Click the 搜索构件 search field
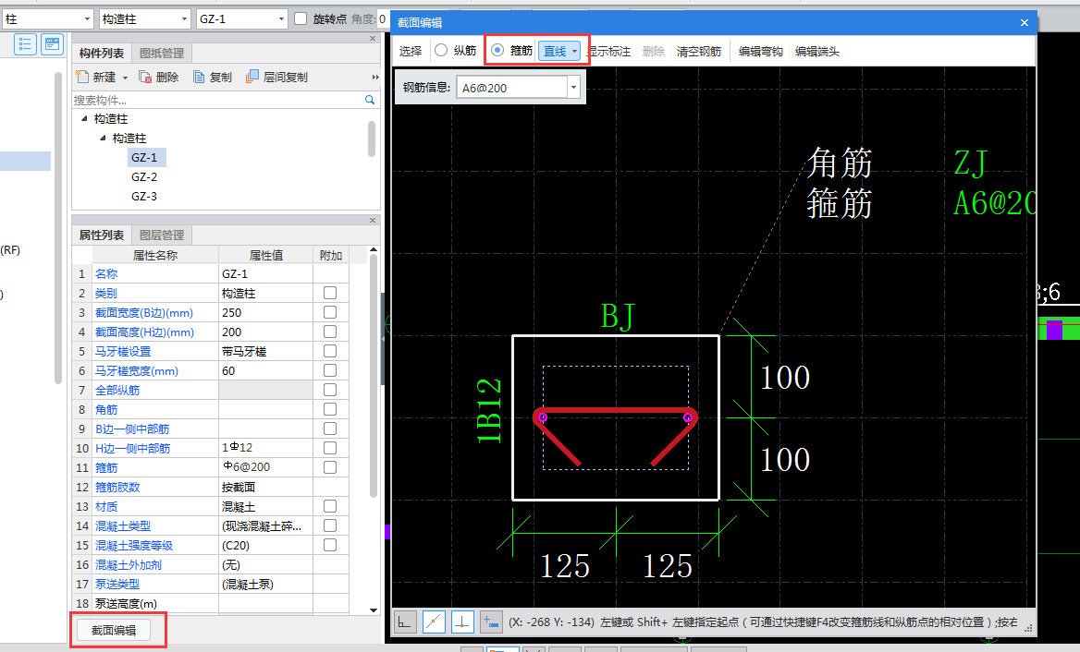Screen dimensions: 1080x652 tap(218, 101)
